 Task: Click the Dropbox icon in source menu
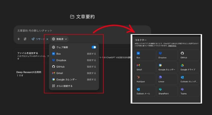click(x=54, y=60)
